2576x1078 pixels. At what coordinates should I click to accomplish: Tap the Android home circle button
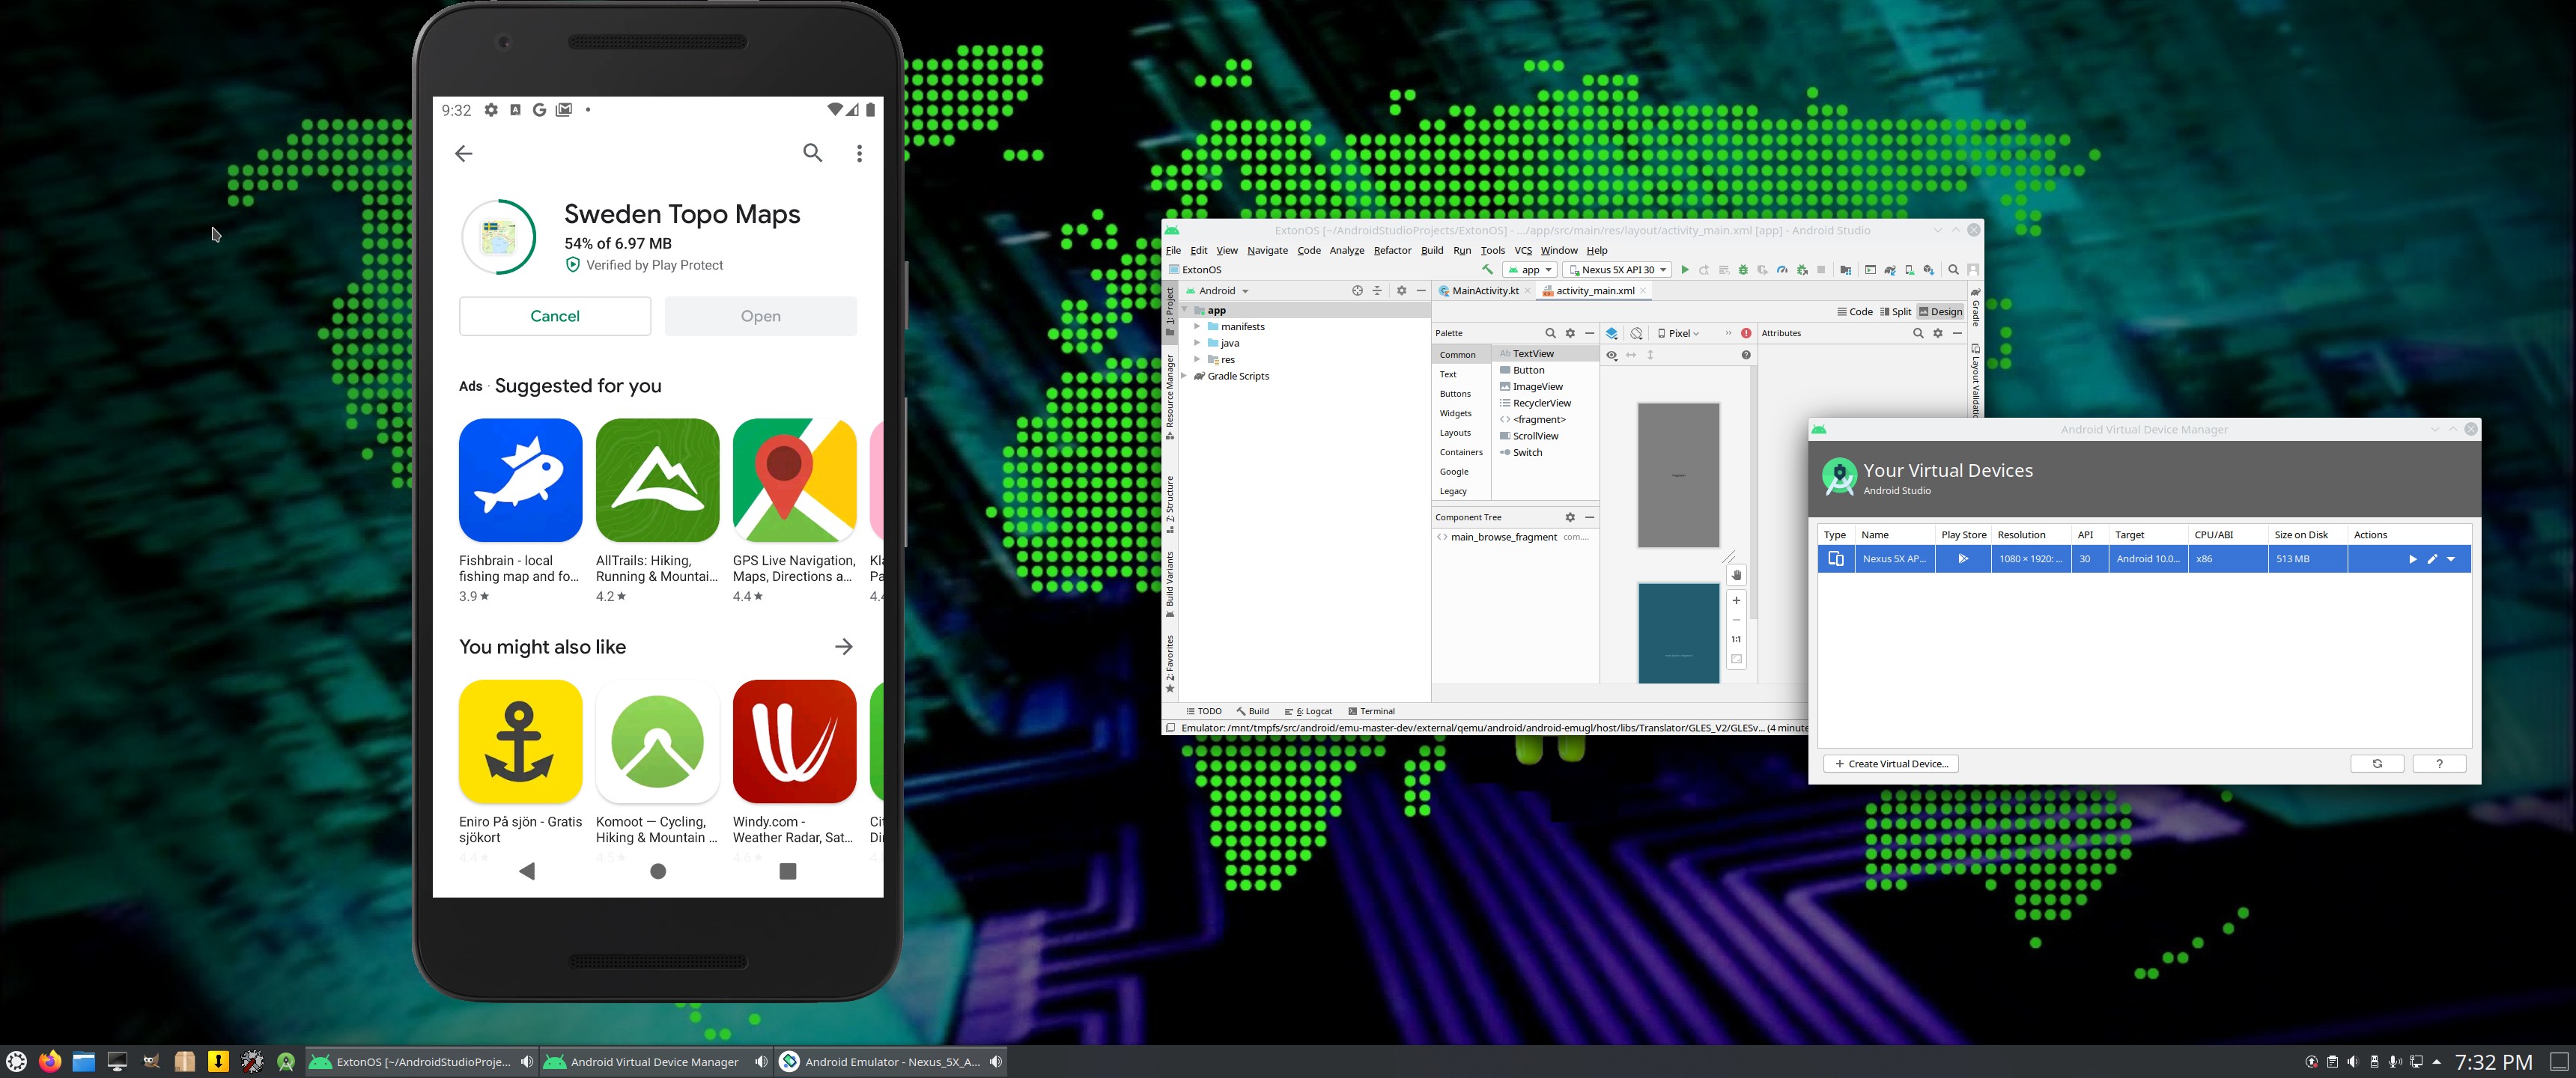pyautogui.click(x=658, y=871)
